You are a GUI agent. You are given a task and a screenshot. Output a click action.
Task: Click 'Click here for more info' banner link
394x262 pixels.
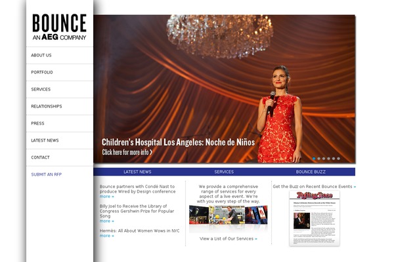click(x=127, y=152)
